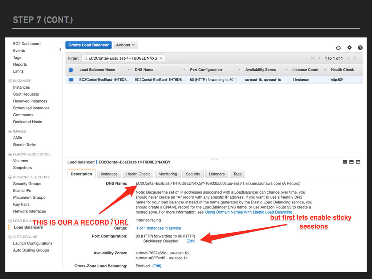Open the Actions dropdown menu

(125, 45)
